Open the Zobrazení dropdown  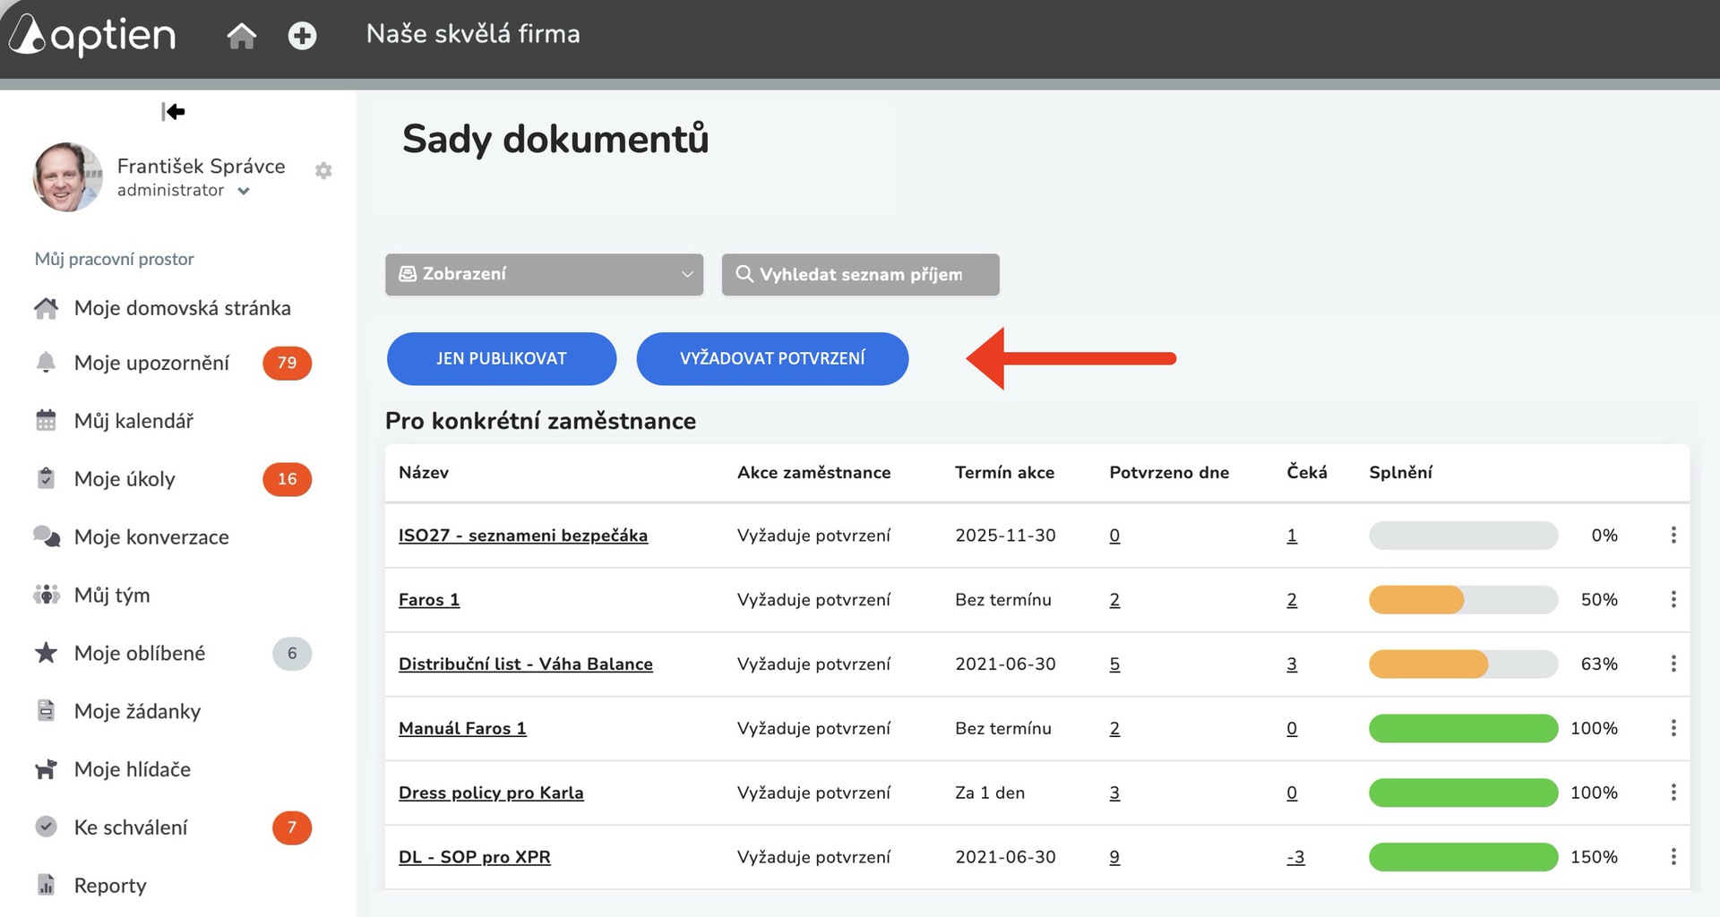pyautogui.click(x=545, y=274)
